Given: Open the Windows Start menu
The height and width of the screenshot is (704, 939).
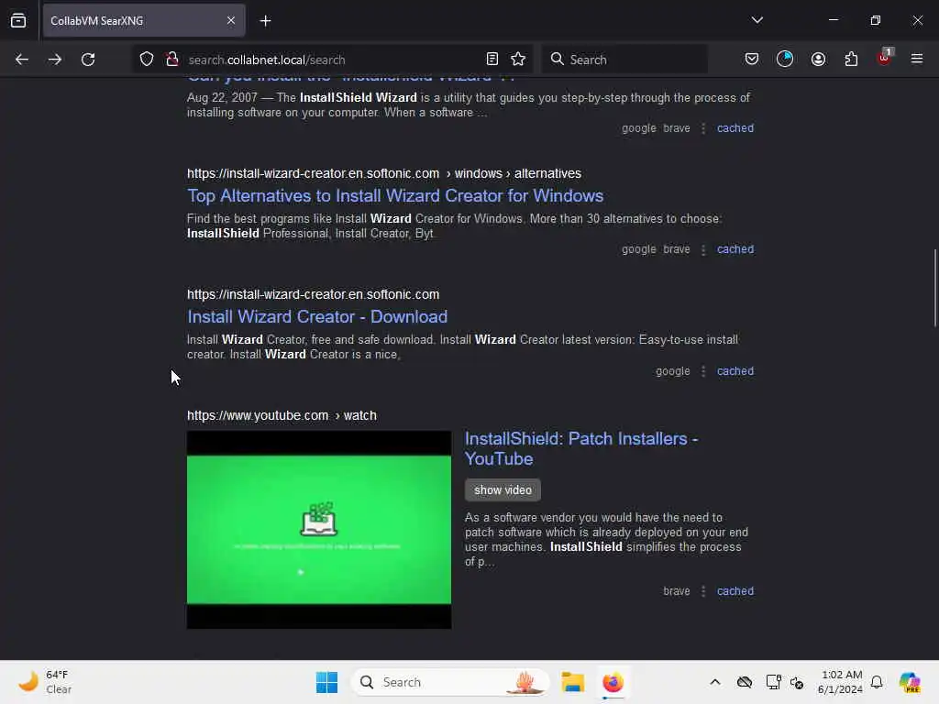Looking at the screenshot, I should pyautogui.click(x=327, y=682).
